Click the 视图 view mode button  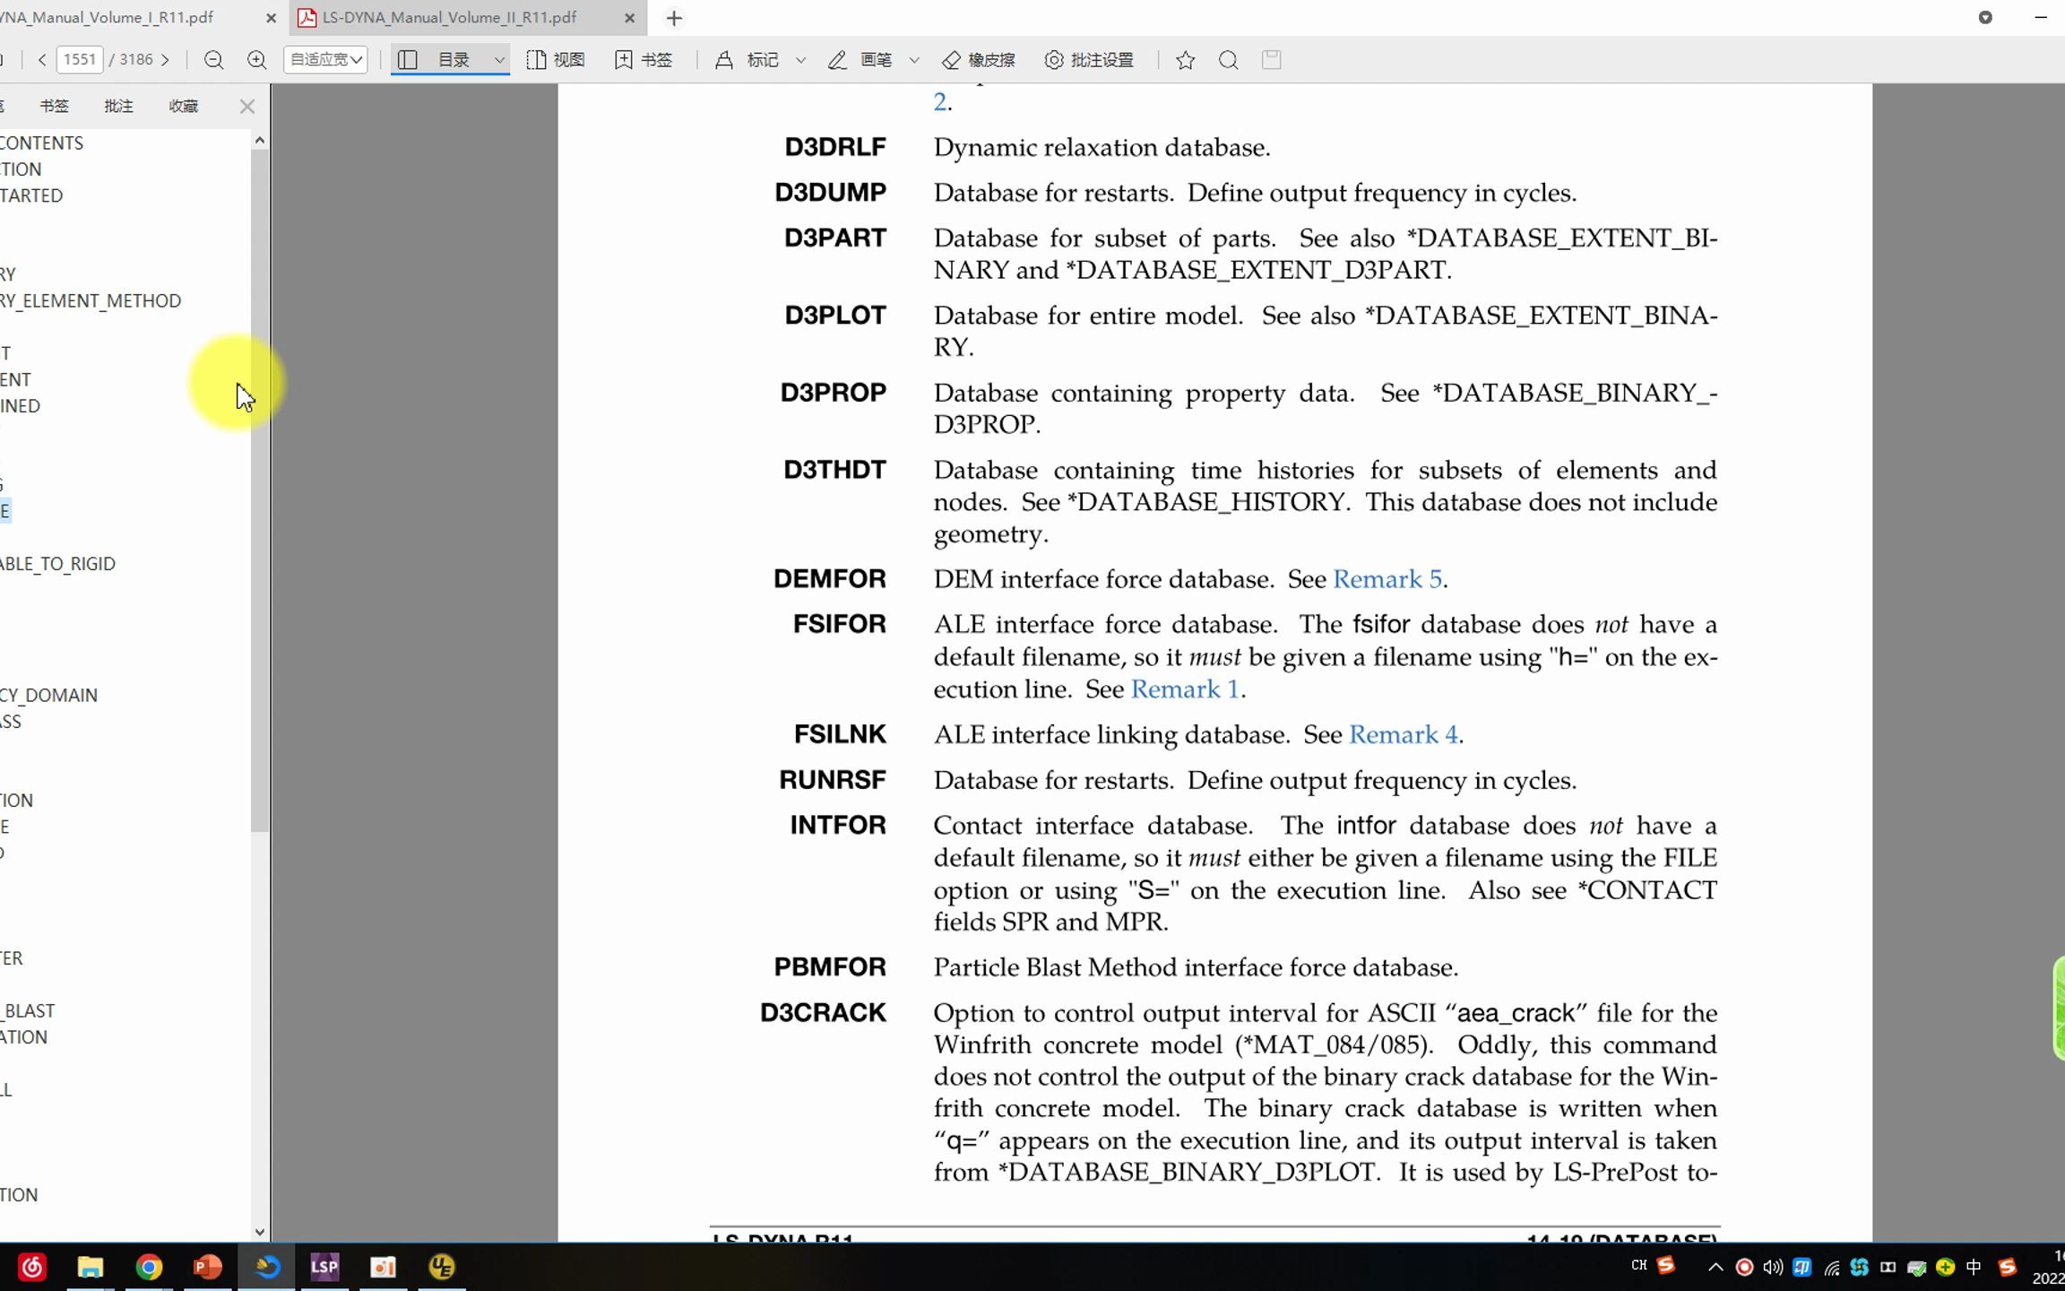[556, 60]
